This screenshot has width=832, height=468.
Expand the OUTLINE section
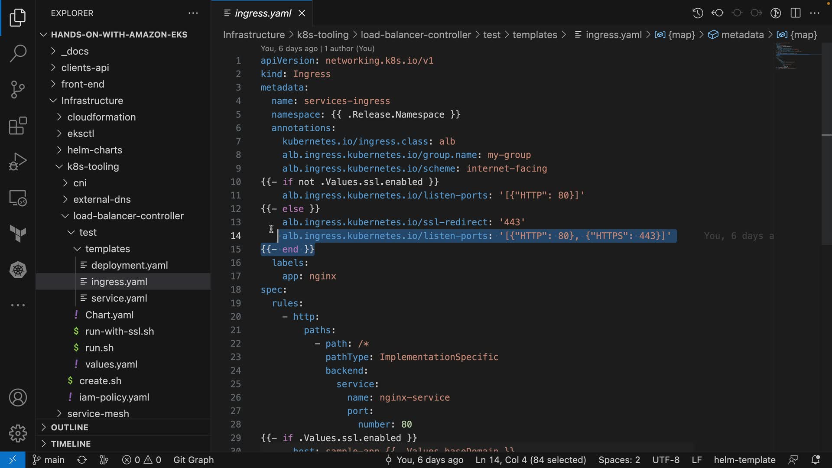69,427
